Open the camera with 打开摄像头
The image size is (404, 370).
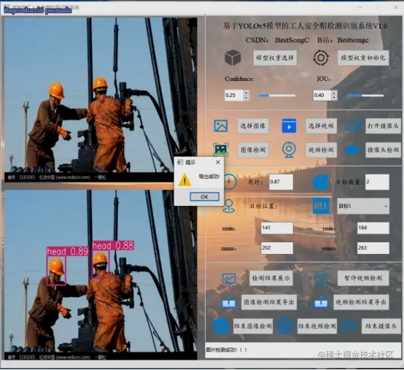pos(383,126)
